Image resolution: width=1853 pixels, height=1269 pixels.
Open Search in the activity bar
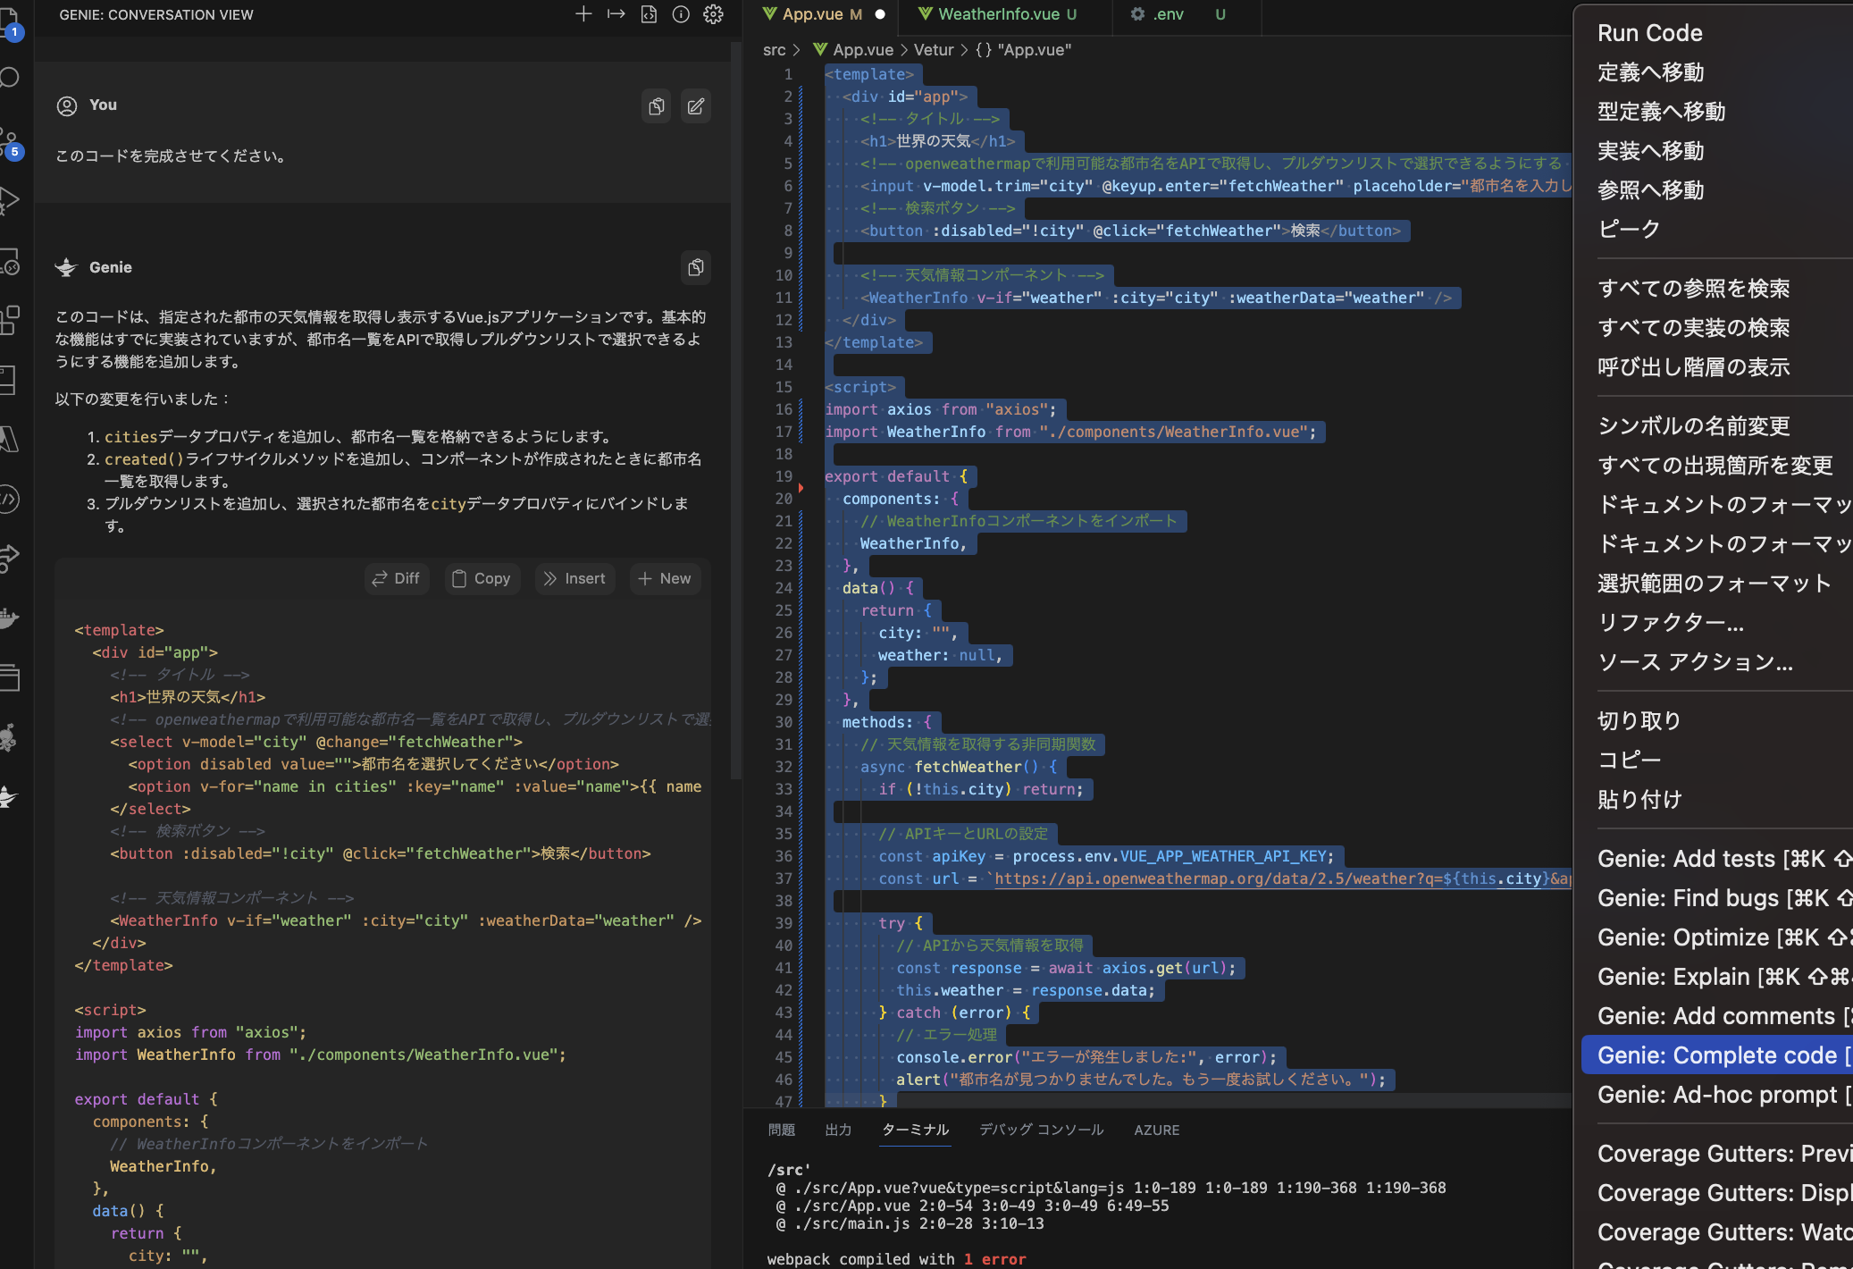pos(11,78)
